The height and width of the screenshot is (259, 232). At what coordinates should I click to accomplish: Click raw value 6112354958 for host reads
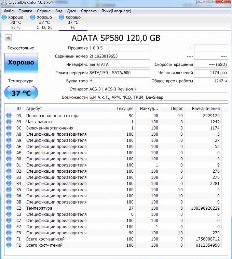pyautogui.click(x=208, y=245)
